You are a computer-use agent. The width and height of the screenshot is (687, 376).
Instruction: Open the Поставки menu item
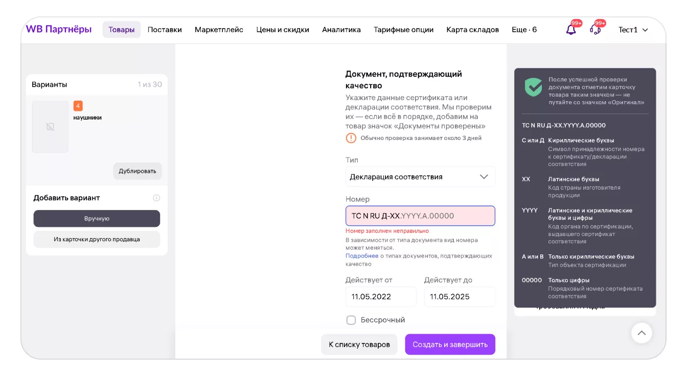165,30
